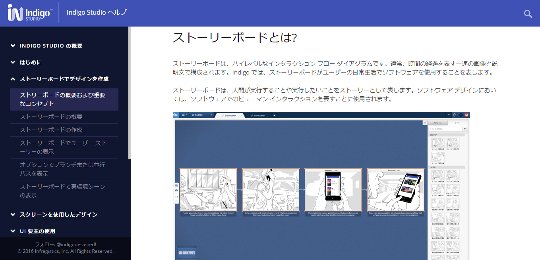The height and width of the screenshot is (260, 540).
Task: Open search with the magnifier icon
Action: 528,14
